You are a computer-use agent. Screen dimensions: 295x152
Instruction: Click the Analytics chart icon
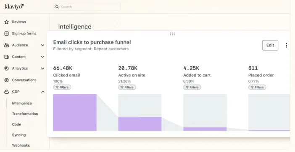pyautogui.click(x=7, y=68)
